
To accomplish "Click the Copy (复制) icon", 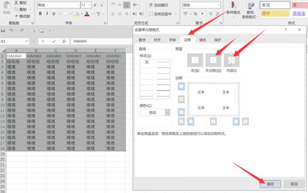I will (16, 9).
